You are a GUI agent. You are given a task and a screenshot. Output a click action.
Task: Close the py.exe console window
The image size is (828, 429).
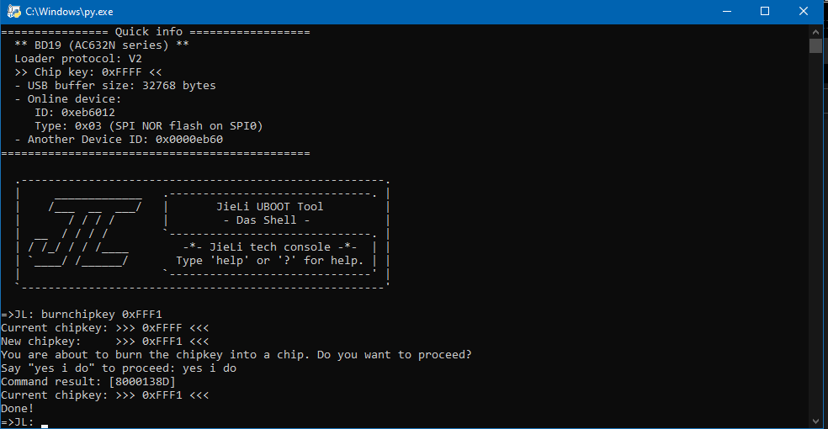(804, 11)
